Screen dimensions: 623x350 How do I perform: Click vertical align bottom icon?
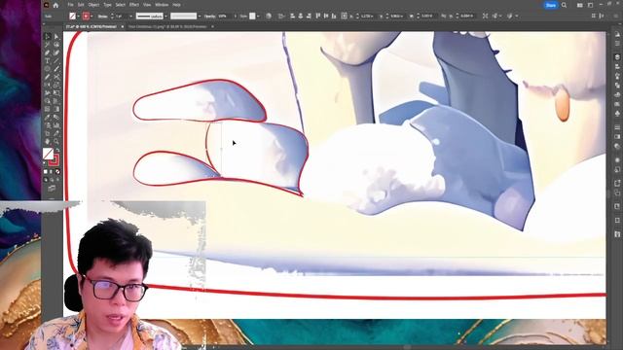coord(334,16)
